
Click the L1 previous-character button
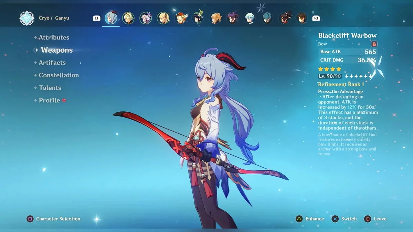97,18
